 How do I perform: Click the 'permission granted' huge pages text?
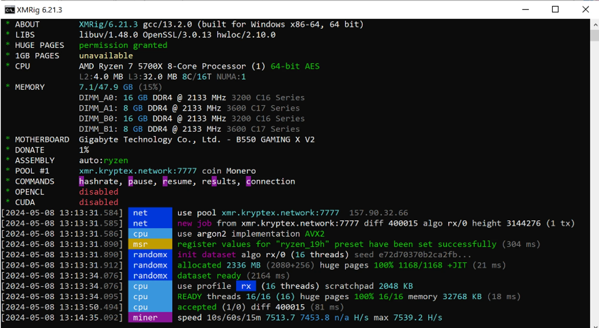coord(123,45)
